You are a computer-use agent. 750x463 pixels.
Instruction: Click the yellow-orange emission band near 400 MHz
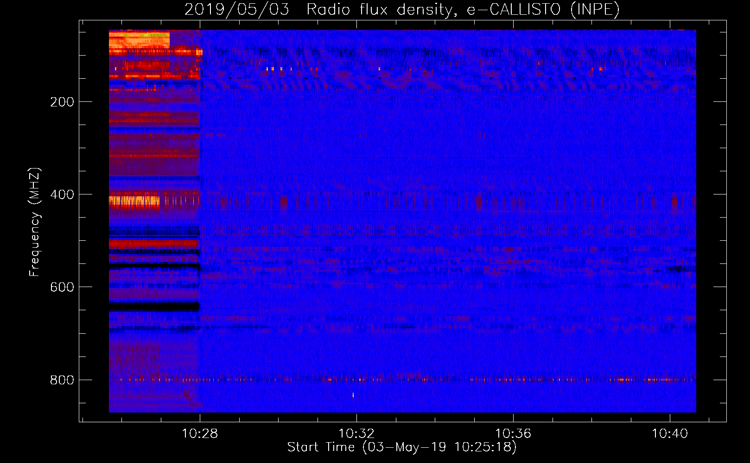coord(134,201)
